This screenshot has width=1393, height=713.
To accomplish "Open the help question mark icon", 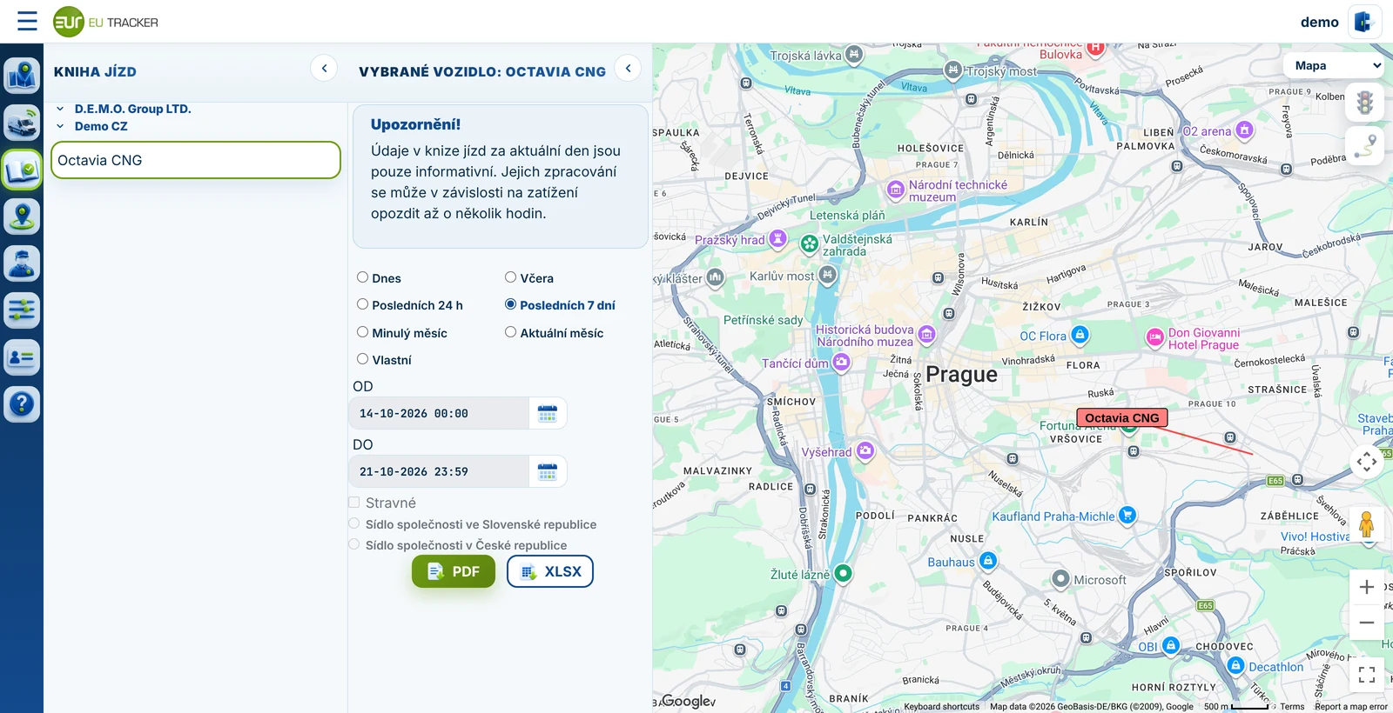I will [22, 404].
